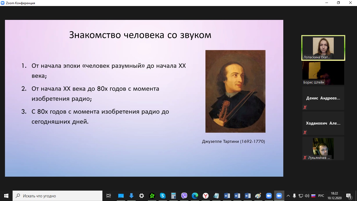Select Лукьяничев video thumbnail
Viewport: 357px width, 201px height.
[323, 148]
